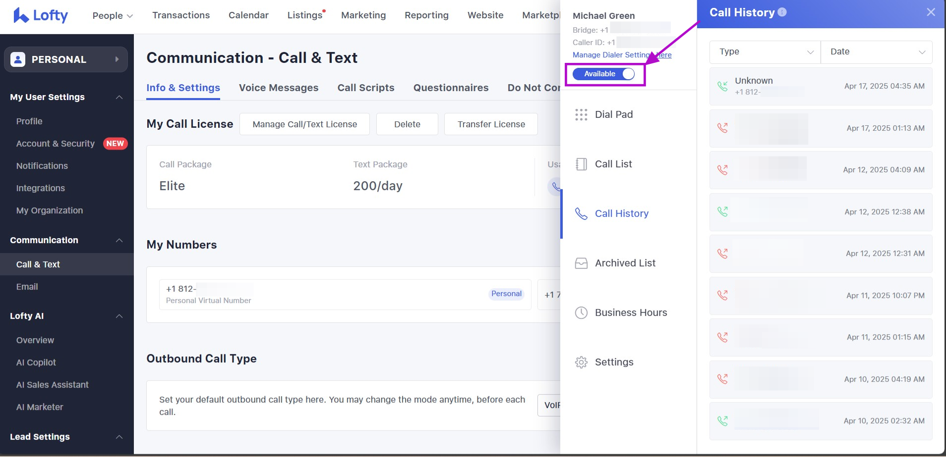Click the Archived List inbox icon
This screenshot has width=946, height=457.
[581, 263]
